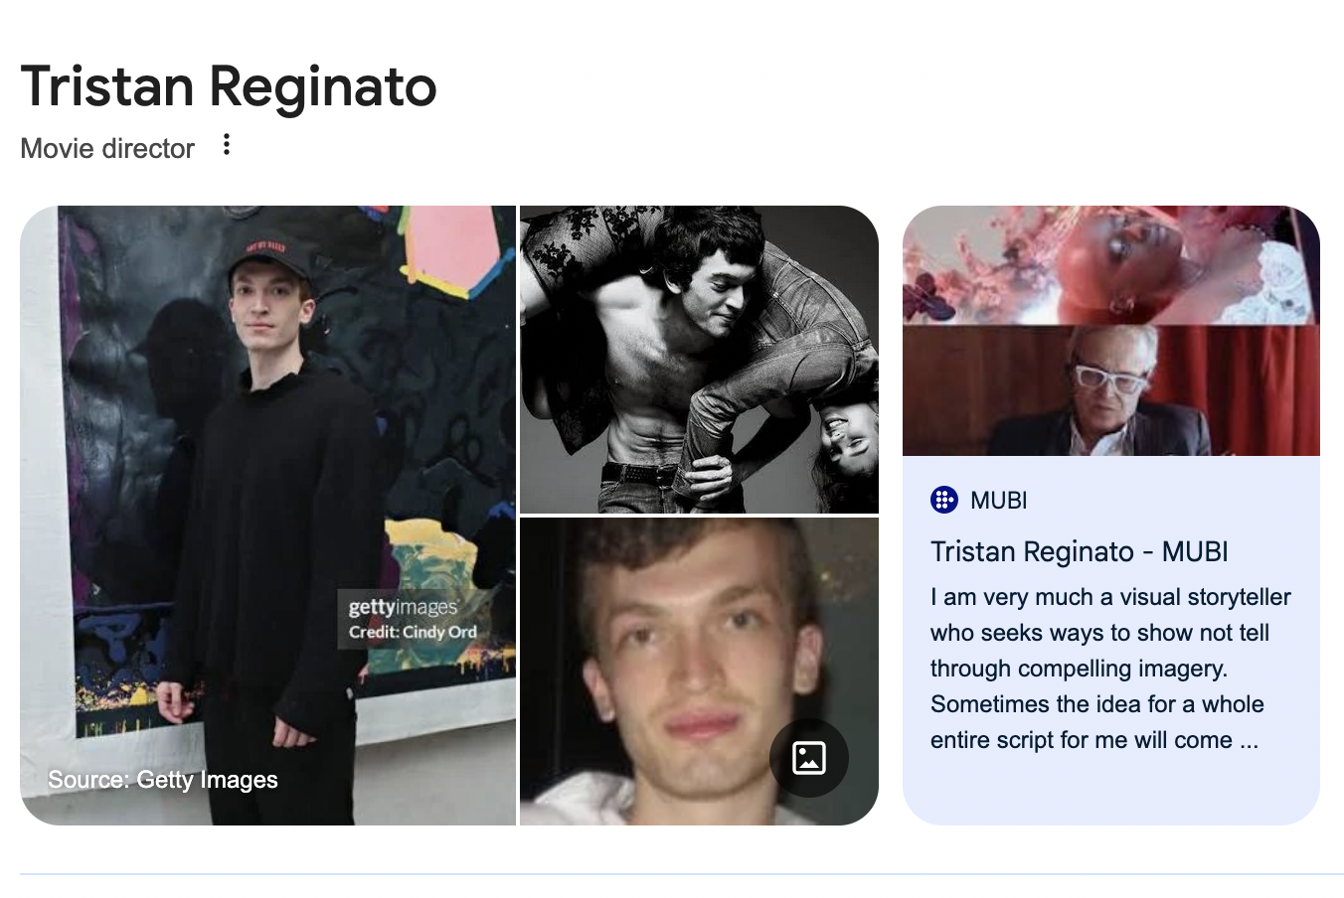1344x898 pixels.
Task: Click the 'Source: Getty Images' caption
Action: coord(163,780)
